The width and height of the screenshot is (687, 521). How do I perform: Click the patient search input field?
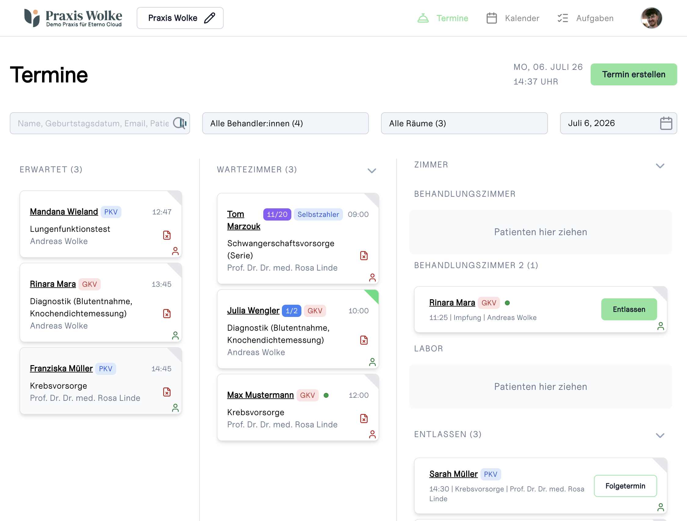(100, 123)
